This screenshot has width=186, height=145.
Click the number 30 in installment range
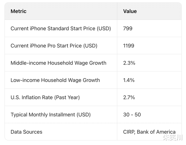coord(126,115)
